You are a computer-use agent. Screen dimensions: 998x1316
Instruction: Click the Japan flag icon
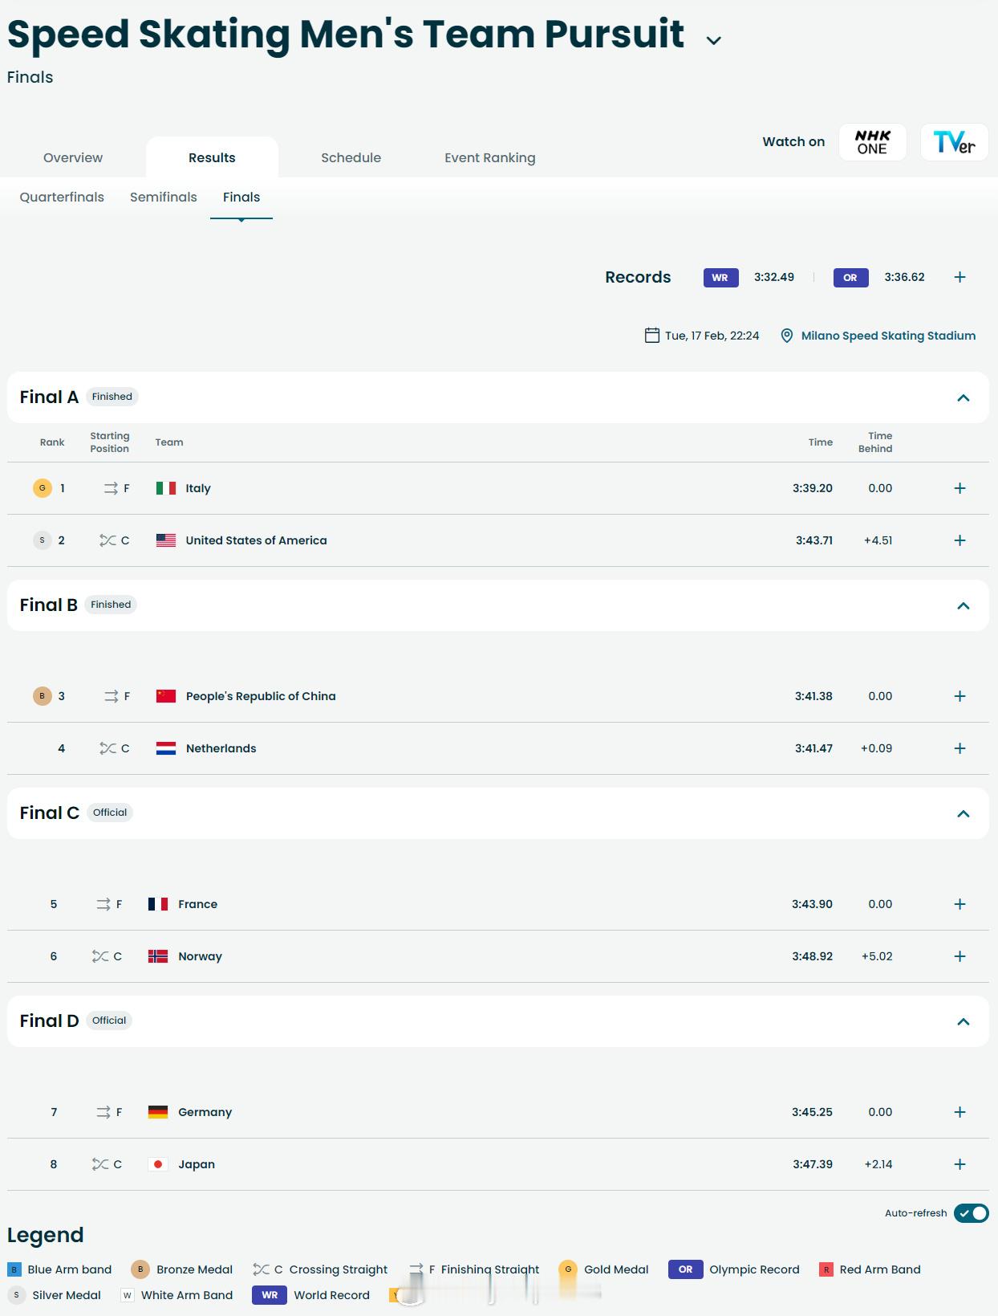pos(158,1164)
